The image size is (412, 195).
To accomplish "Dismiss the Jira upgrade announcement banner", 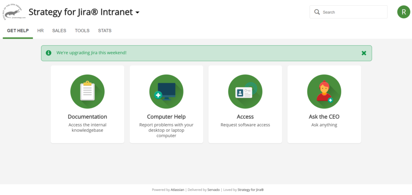I will coord(364,53).
